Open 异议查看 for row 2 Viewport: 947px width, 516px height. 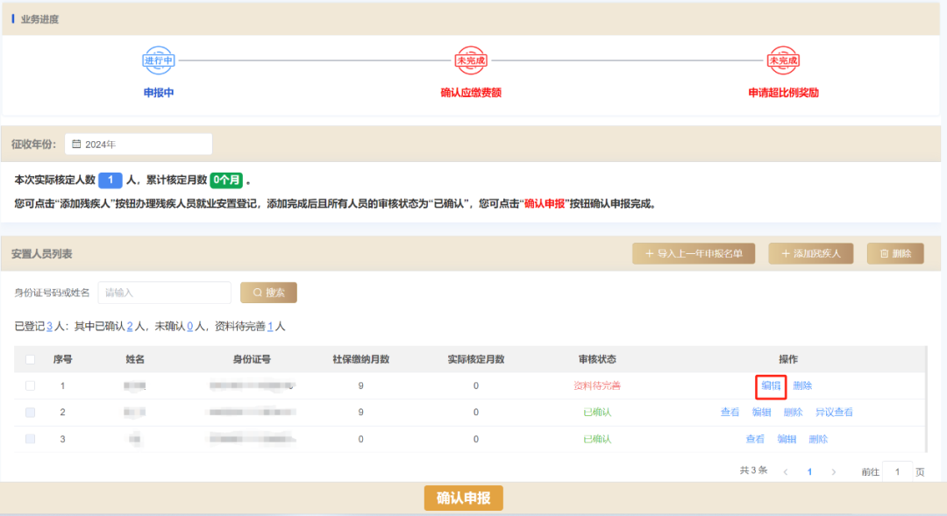(x=835, y=412)
